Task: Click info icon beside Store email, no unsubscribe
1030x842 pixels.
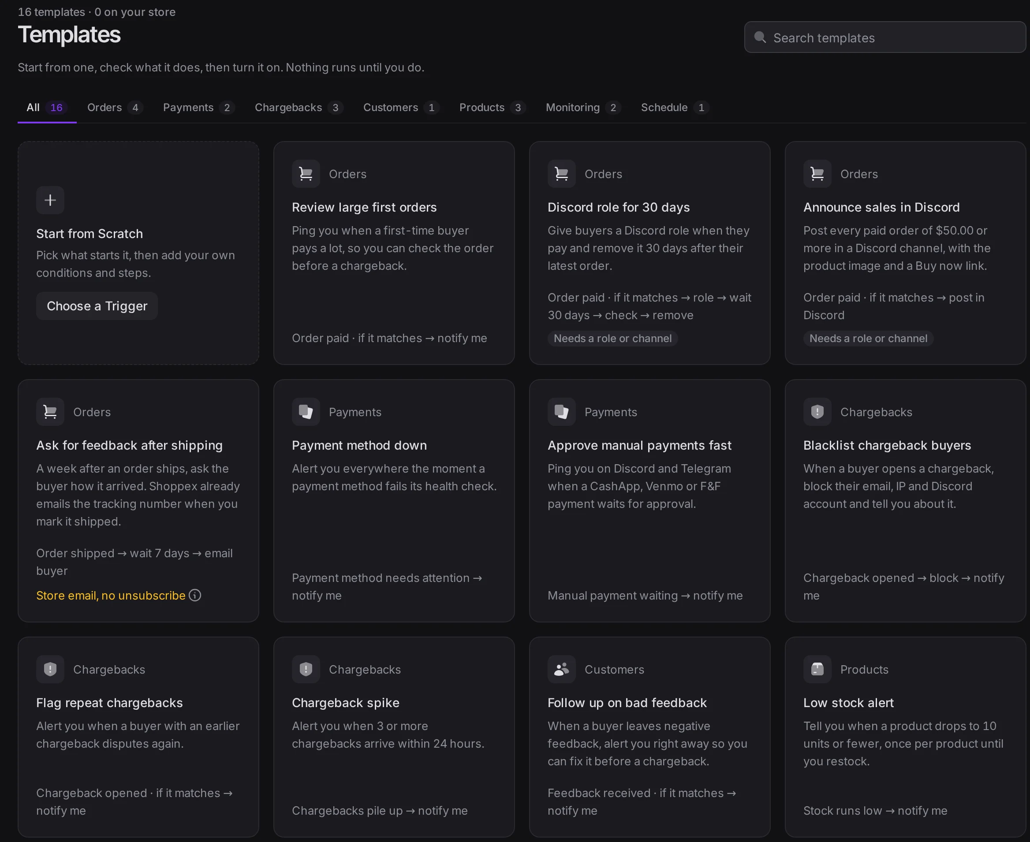Action: (195, 595)
